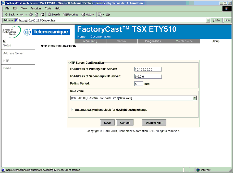Open the History toolbar button
This screenshot has height=173, width=233.
pyautogui.click(x=88, y=15)
